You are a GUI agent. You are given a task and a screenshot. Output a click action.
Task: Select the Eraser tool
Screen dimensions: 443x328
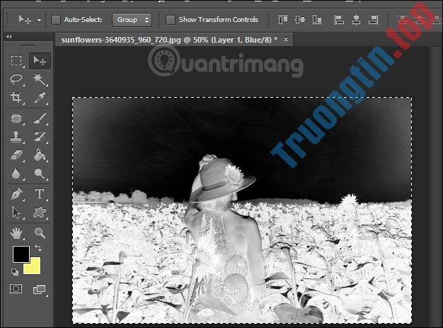(16, 155)
